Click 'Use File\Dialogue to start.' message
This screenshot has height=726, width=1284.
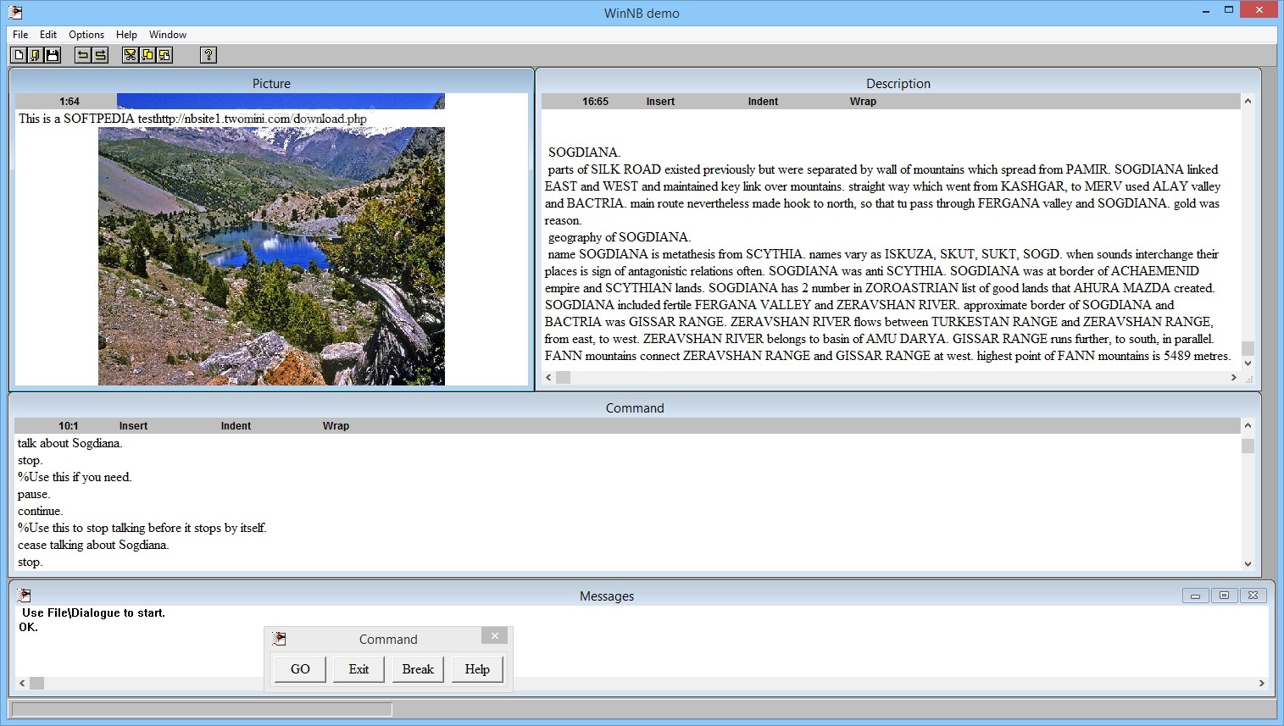tap(93, 612)
